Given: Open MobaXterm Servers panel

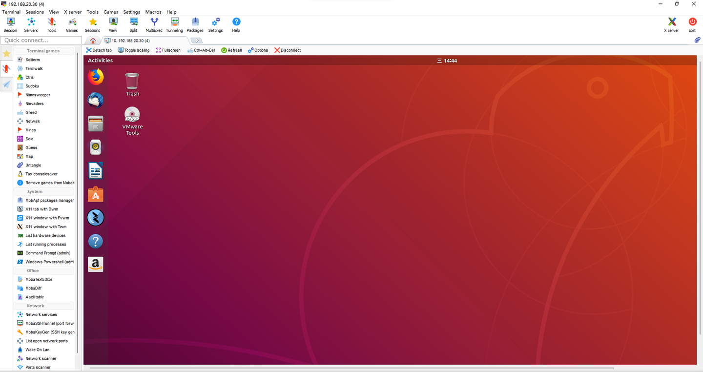Looking at the screenshot, I should click(31, 23).
